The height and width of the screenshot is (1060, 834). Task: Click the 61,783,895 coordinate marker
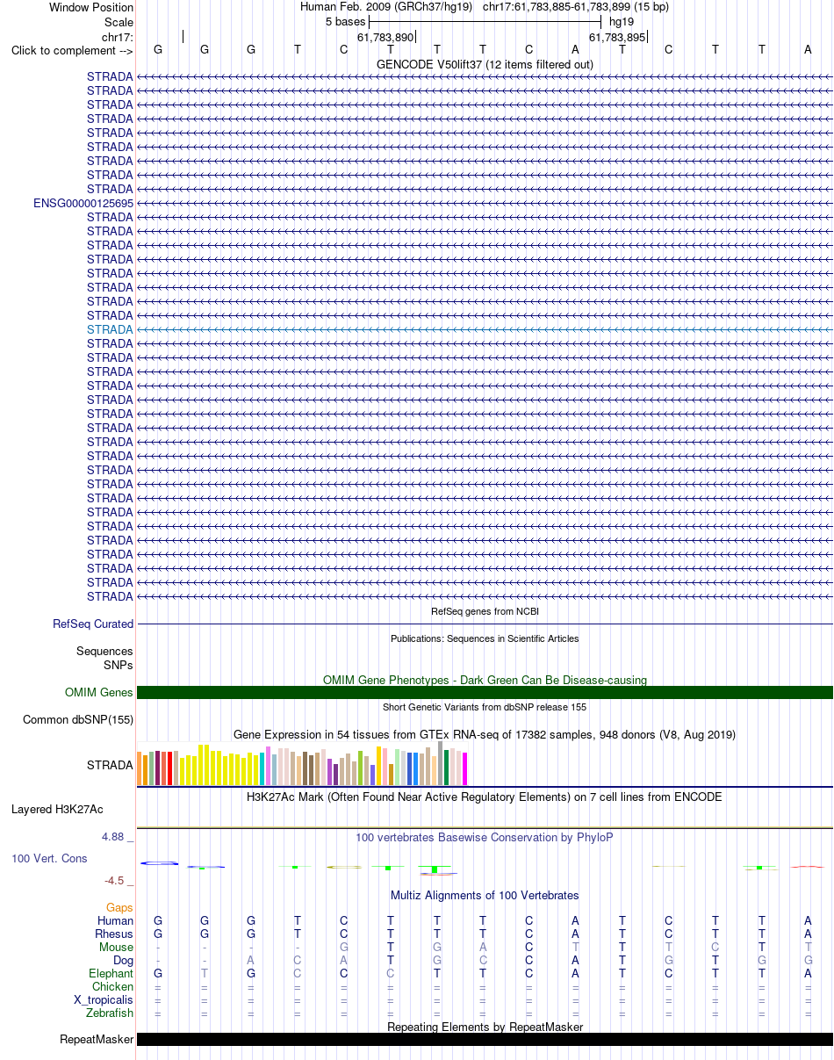point(617,37)
